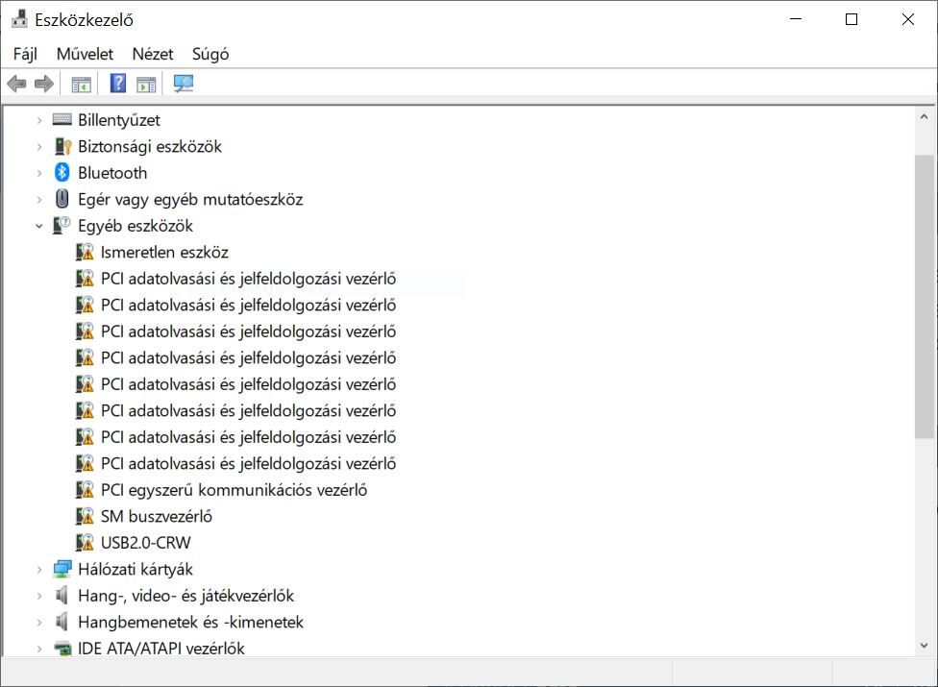Screen dimensions: 938x687
Task: Click the Help question mark toolbar icon
Action: (118, 83)
